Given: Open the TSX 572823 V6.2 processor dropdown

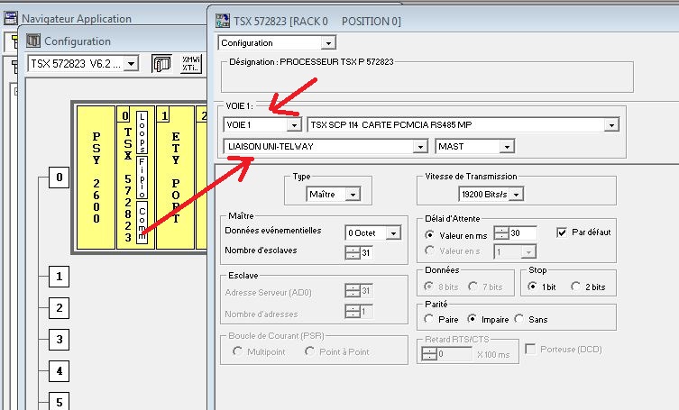Looking at the screenshot, I should coord(131,64).
